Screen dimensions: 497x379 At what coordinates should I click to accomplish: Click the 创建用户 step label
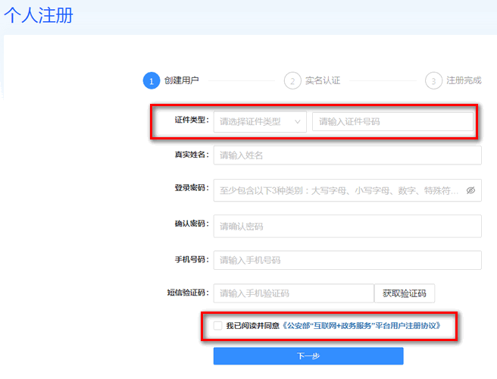[x=181, y=80]
